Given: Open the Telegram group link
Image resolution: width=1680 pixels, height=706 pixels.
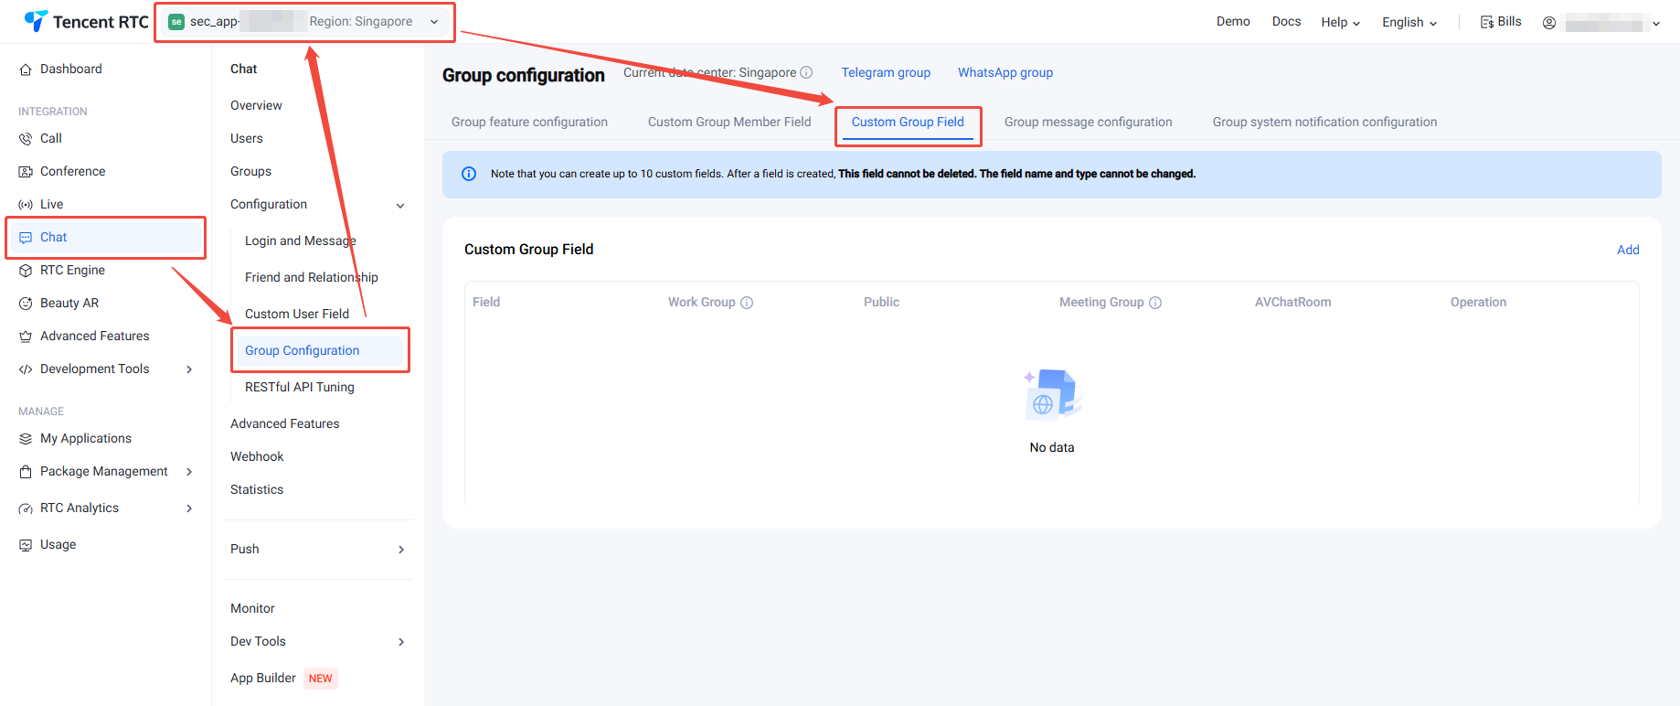Looking at the screenshot, I should [886, 73].
